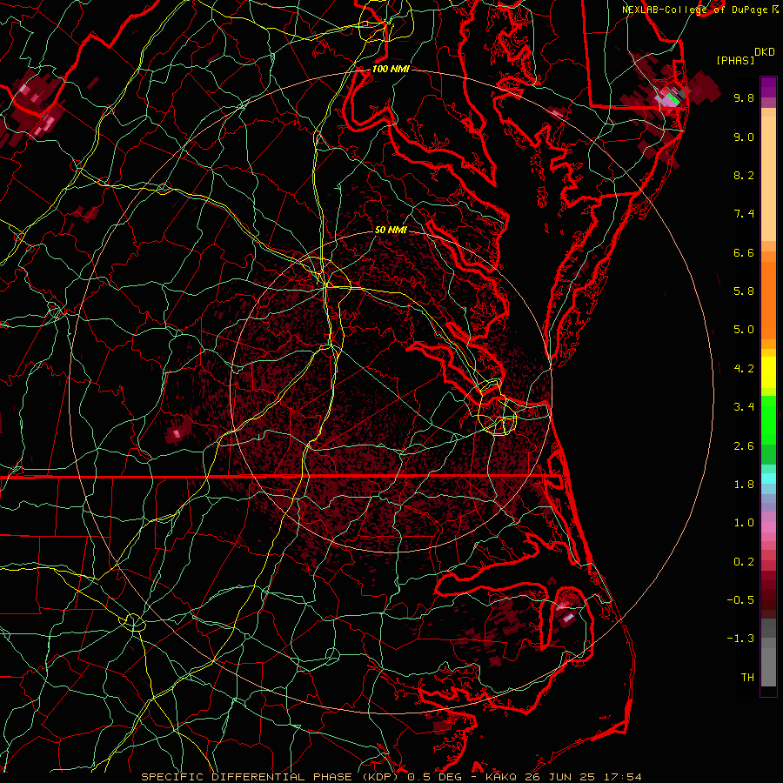This screenshot has height=783, width=783.
Task: Pick the yellow band on the color scale
Action: pyautogui.click(x=768, y=372)
